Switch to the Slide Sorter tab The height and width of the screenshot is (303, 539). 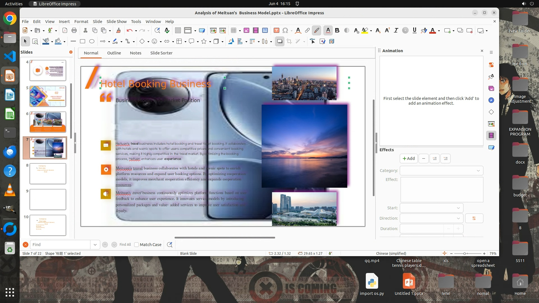pos(161,53)
